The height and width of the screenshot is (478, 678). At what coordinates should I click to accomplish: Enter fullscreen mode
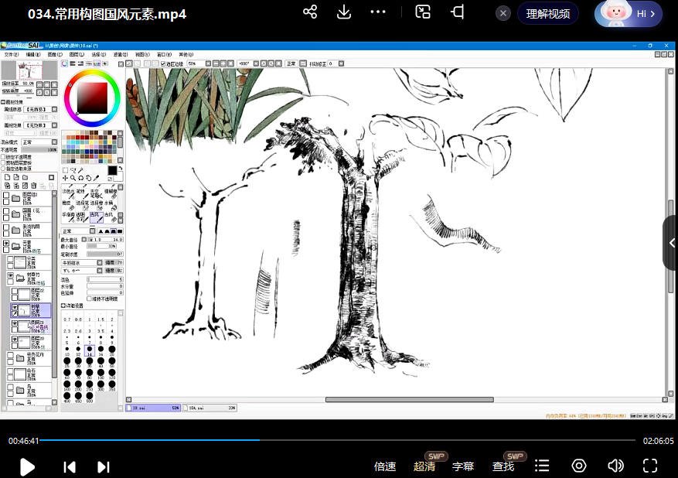click(650, 466)
